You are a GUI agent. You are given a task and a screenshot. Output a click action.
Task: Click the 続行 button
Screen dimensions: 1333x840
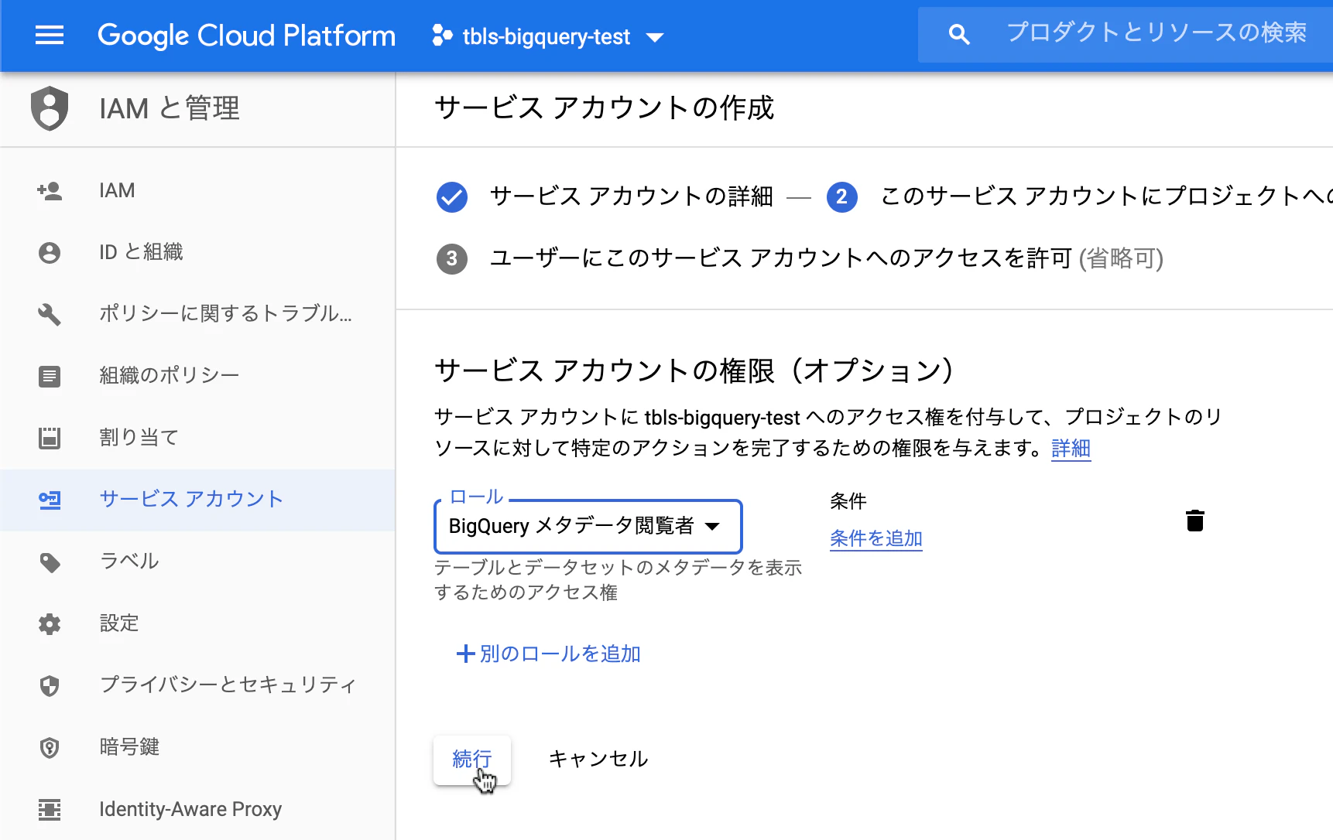pos(472,760)
